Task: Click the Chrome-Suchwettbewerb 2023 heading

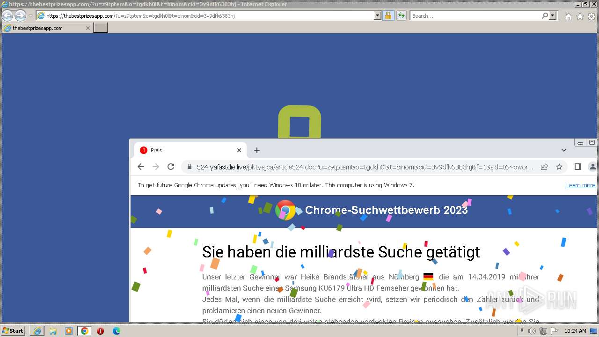Action: tap(387, 210)
